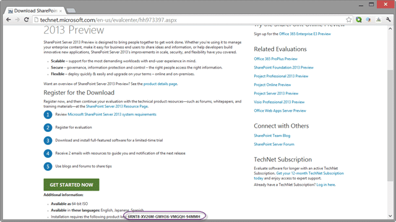The image size is (396, 222).
Task: Open SharePoint Foundation 2013 Preview link
Action: (283, 67)
